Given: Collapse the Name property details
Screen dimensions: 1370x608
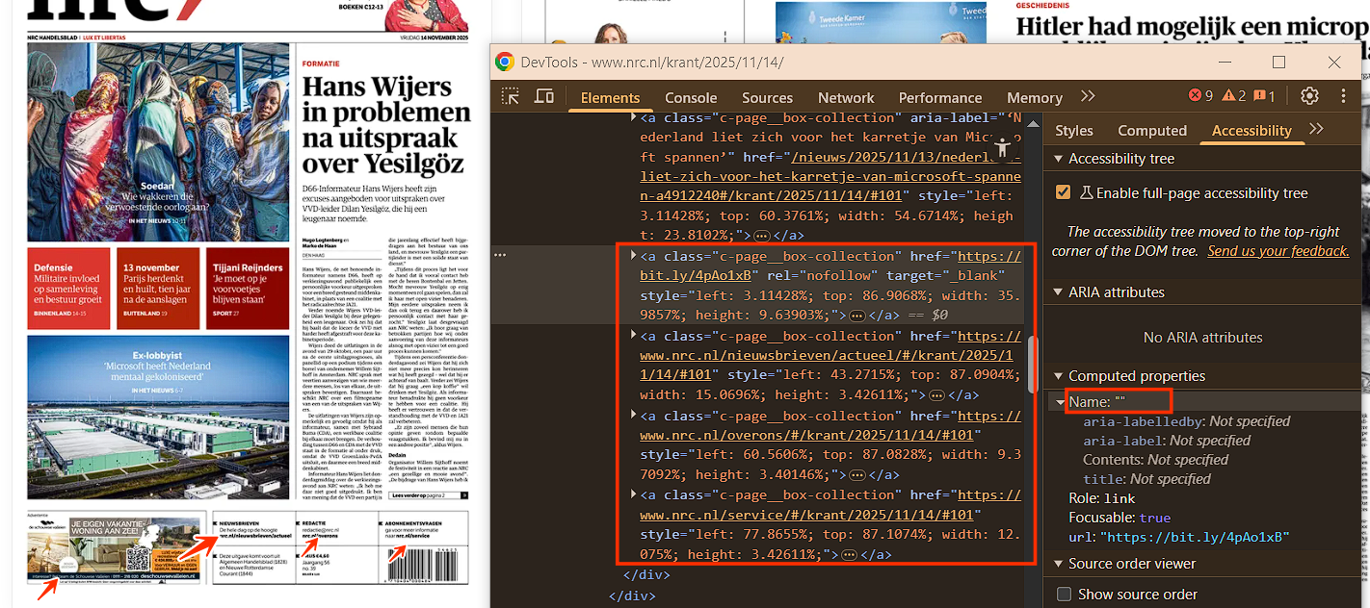Looking at the screenshot, I should tap(1061, 401).
